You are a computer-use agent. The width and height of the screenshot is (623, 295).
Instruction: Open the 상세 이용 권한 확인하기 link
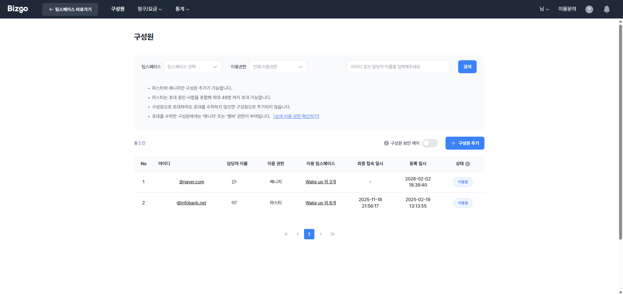(x=296, y=116)
